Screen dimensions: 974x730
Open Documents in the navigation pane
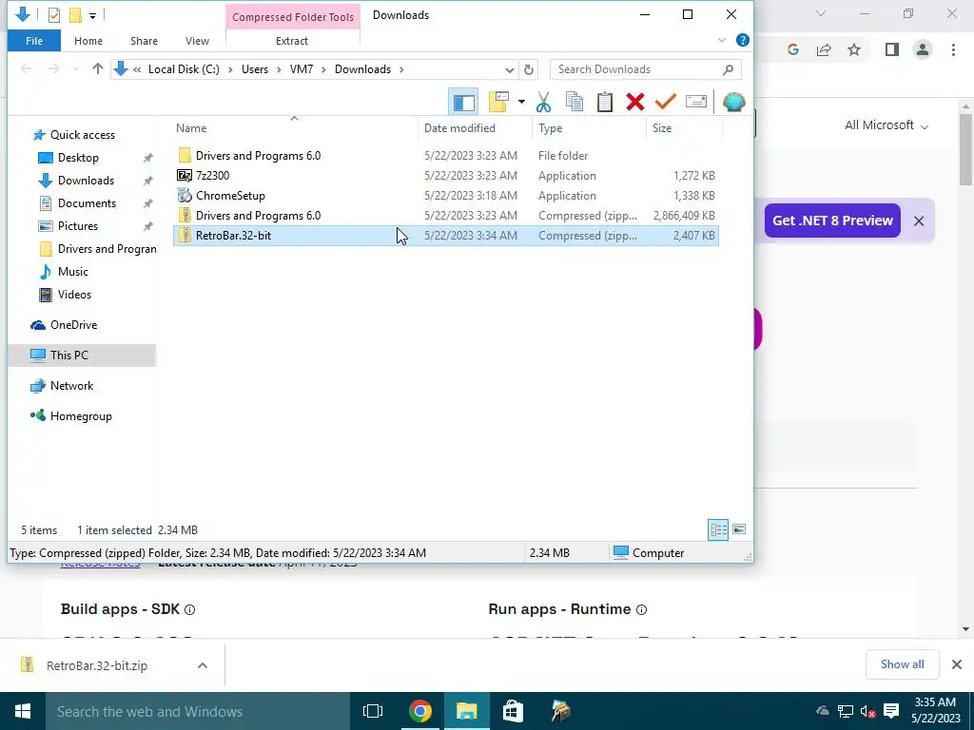click(x=87, y=203)
